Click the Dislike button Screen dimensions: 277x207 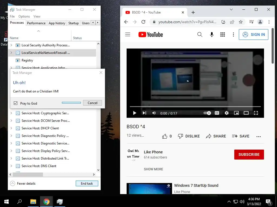pyautogui.click(x=189, y=136)
